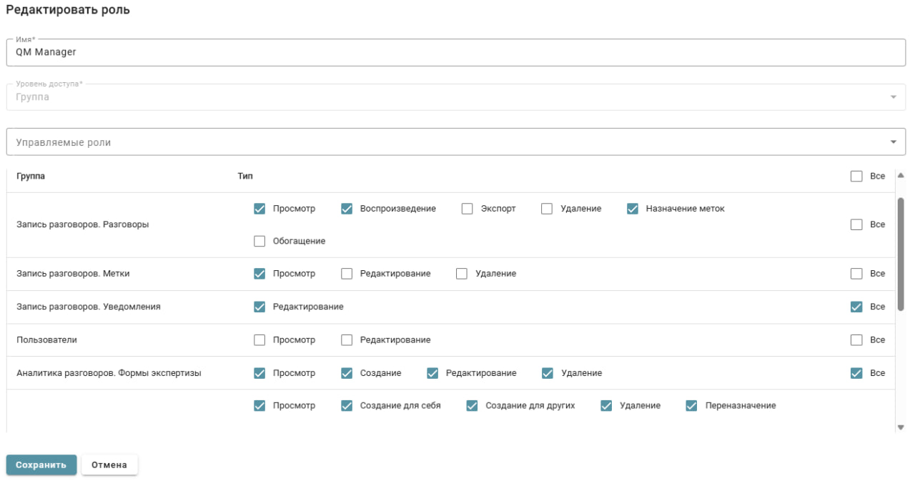Check the Все box in the table header
The height and width of the screenshot is (481, 915).
[856, 176]
